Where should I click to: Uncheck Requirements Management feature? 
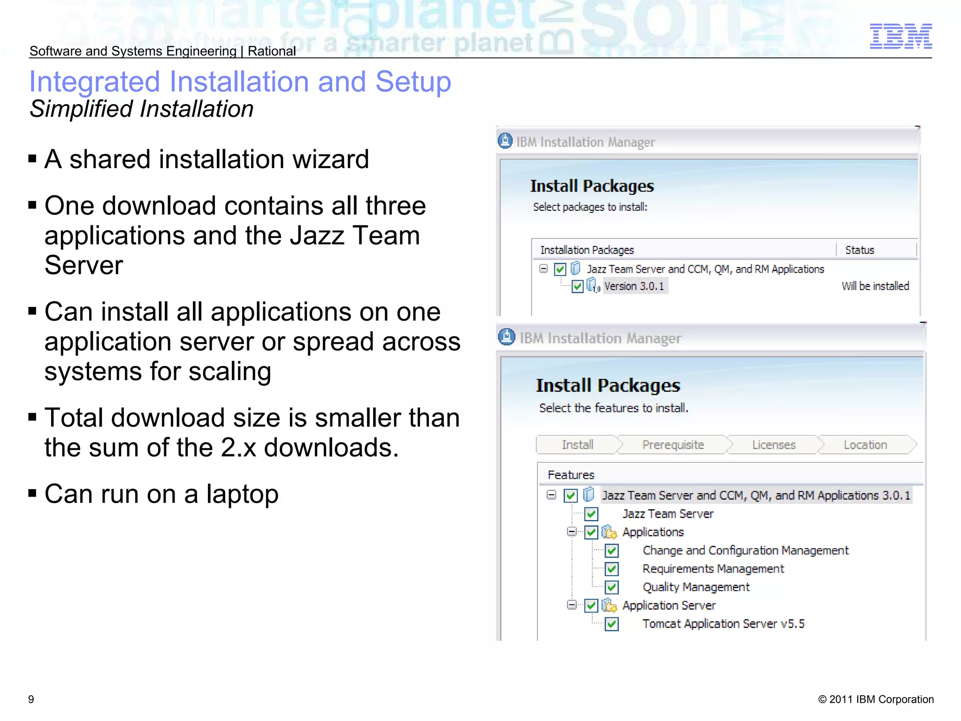(612, 569)
